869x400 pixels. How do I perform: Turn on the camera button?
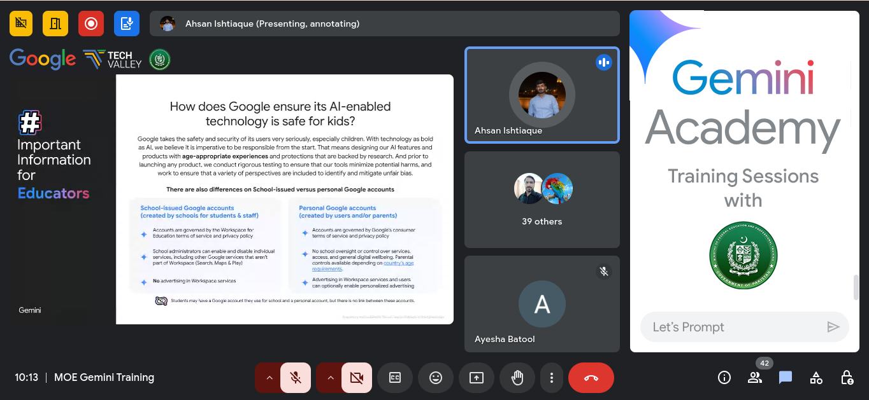pos(357,378)
